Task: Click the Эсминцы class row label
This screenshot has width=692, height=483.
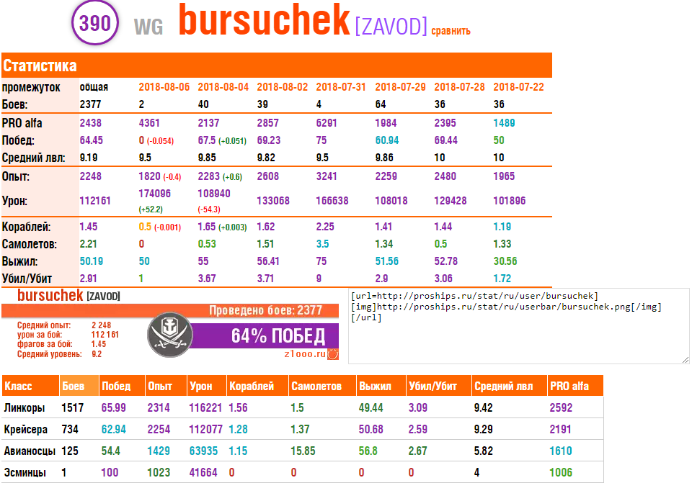Action: point(25,472)
